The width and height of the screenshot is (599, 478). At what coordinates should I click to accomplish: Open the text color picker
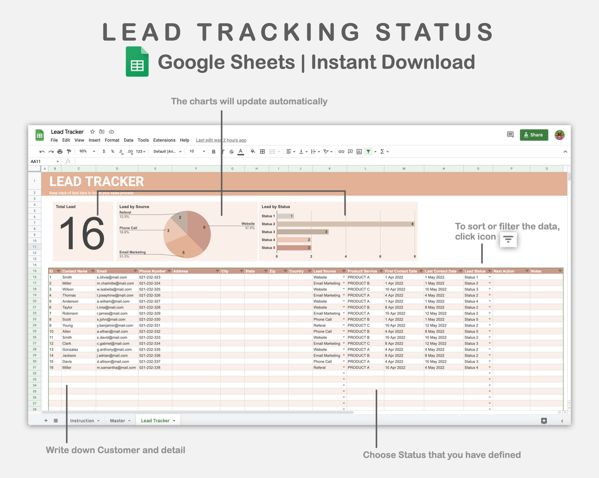pyautogui.click(x=241, y=151)
